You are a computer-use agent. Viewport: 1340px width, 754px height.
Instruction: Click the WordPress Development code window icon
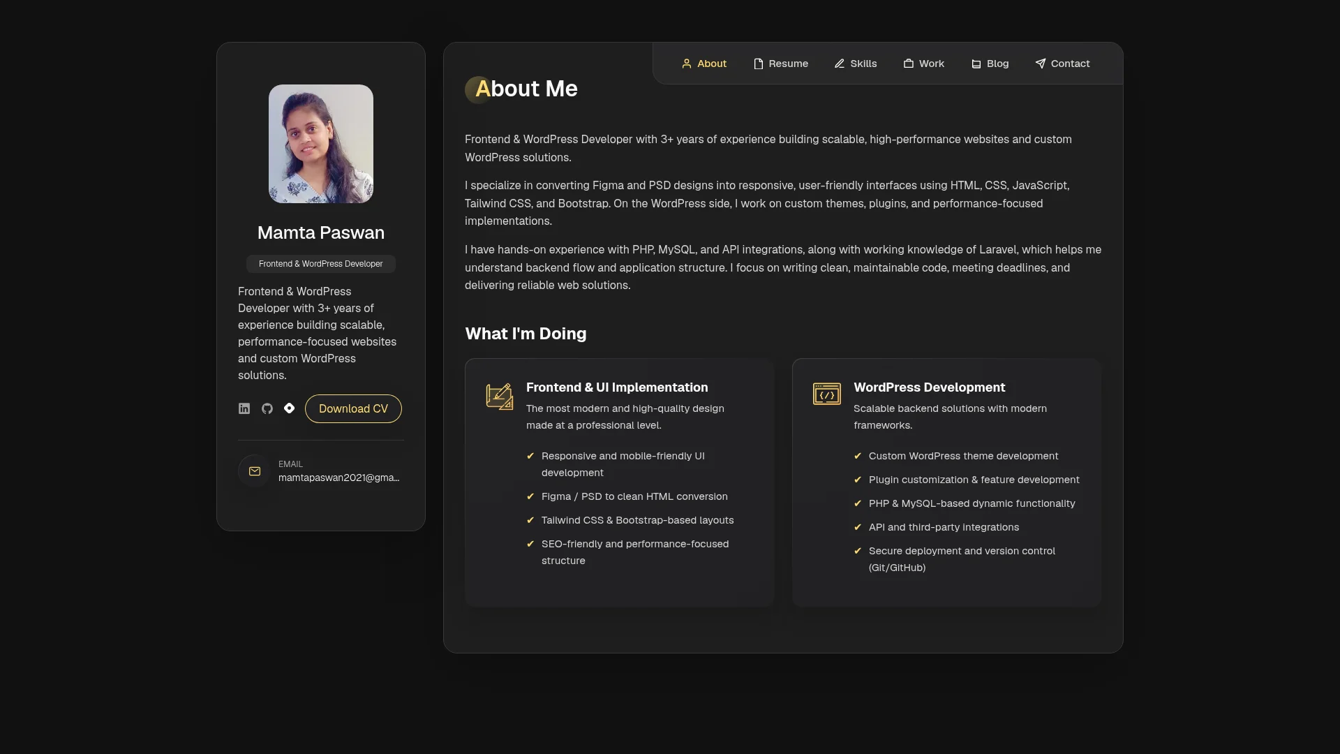(827, 394)
